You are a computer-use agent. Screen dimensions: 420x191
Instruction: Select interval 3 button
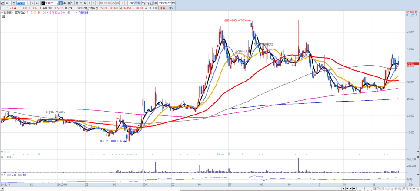tap(93, 3)
